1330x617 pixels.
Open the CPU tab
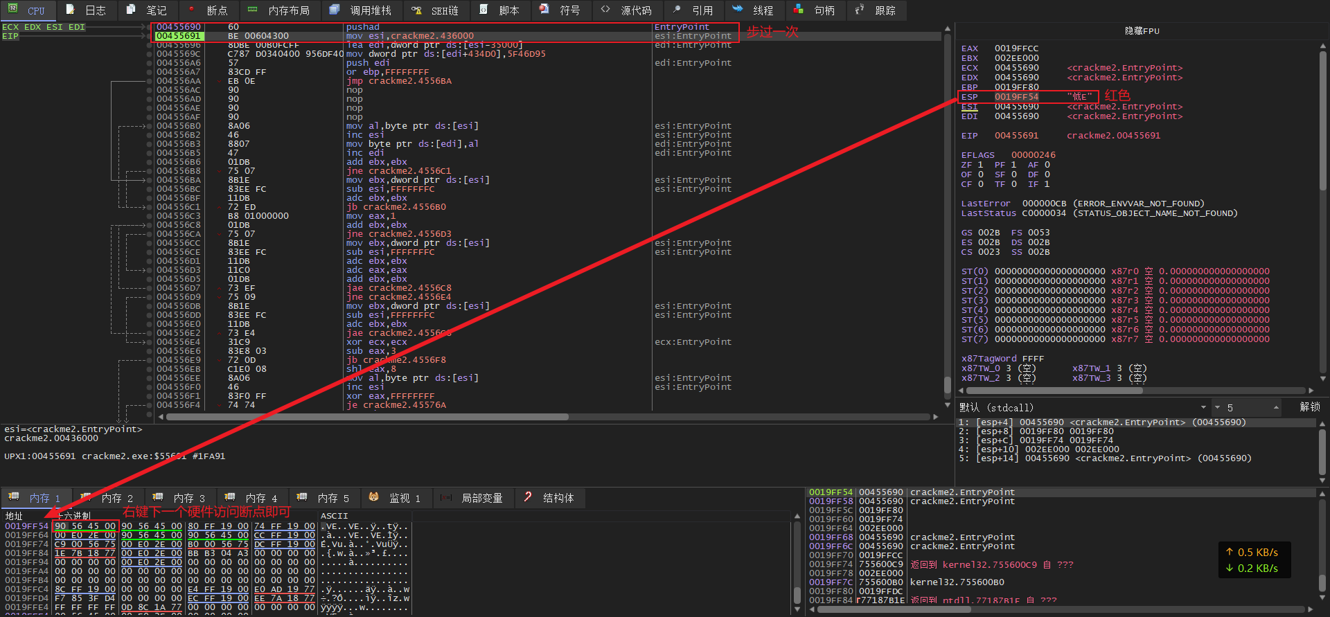(28, 10)
